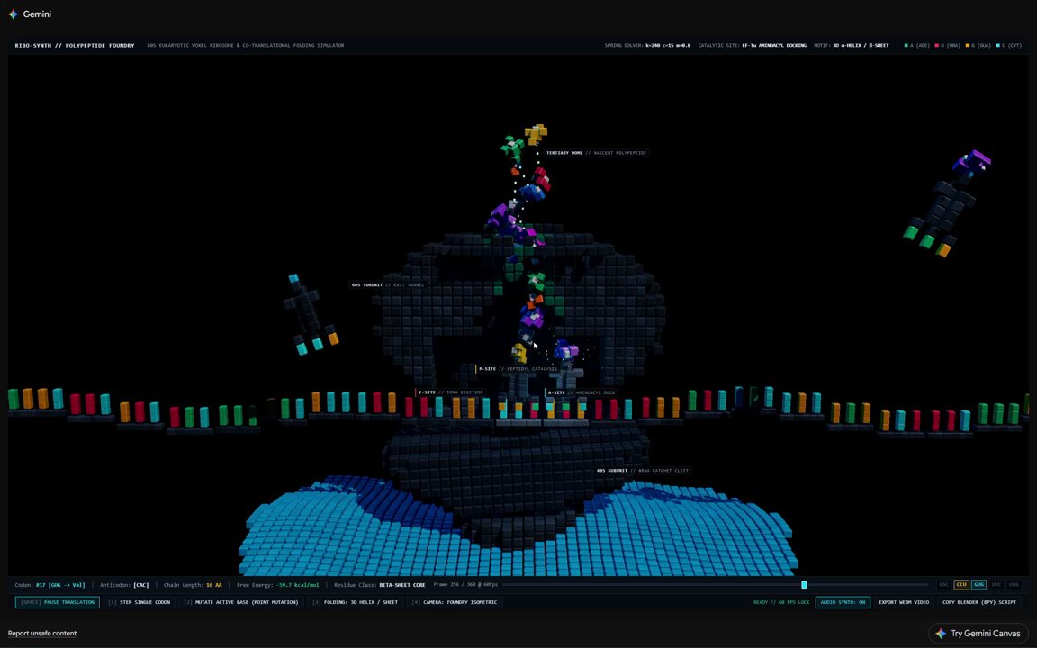
Task: Click the 60S Subunit exit tunnel label
Action: [x=388, y=285]
